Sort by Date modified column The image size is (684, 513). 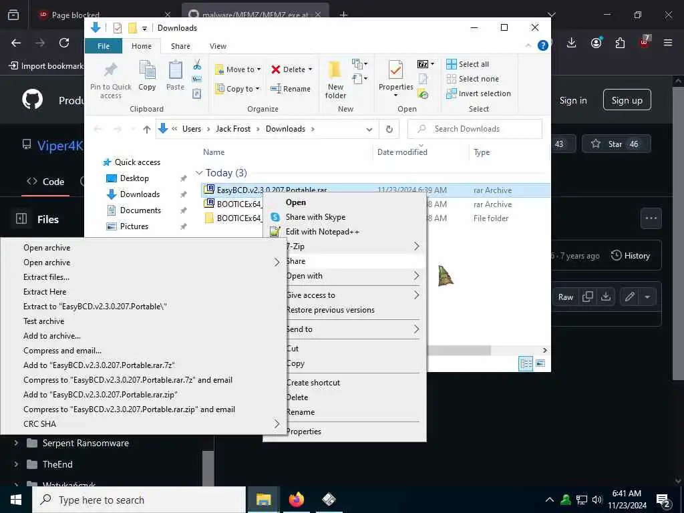click(401, 152)
